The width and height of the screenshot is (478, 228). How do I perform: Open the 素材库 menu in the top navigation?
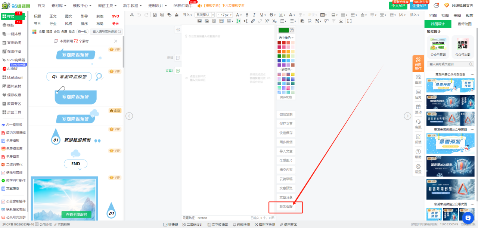59,6
